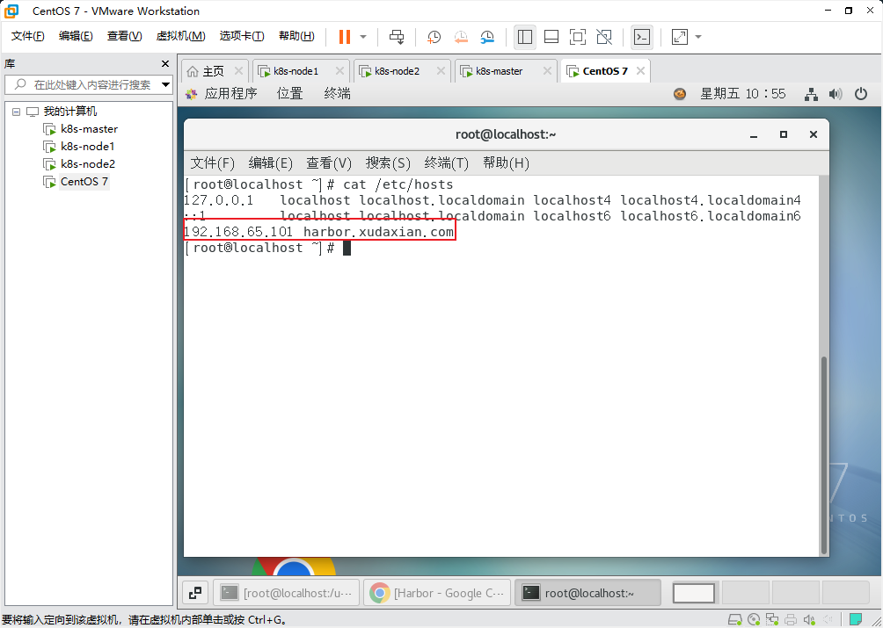Open VMware 查看(V) menu
The width and height of the screenshot is (883, 628).
pos(125,36)
